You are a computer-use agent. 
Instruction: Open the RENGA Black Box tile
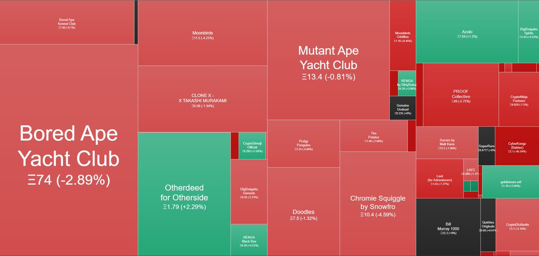(x=249, y=240)
